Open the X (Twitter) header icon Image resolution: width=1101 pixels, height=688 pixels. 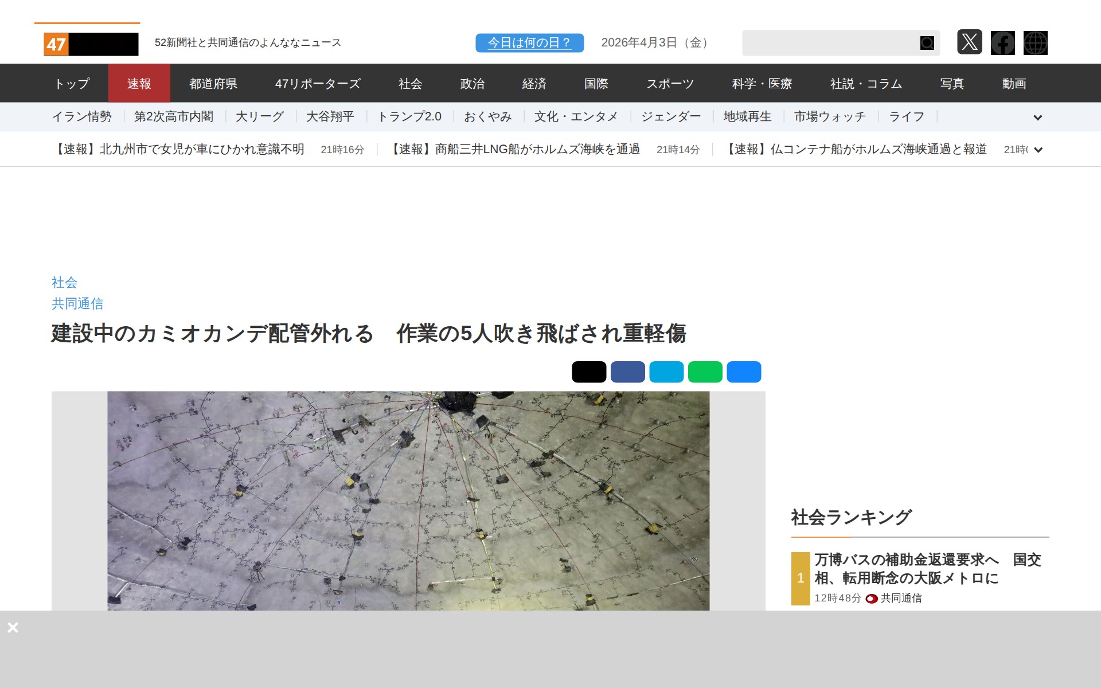tap(969, 42)
